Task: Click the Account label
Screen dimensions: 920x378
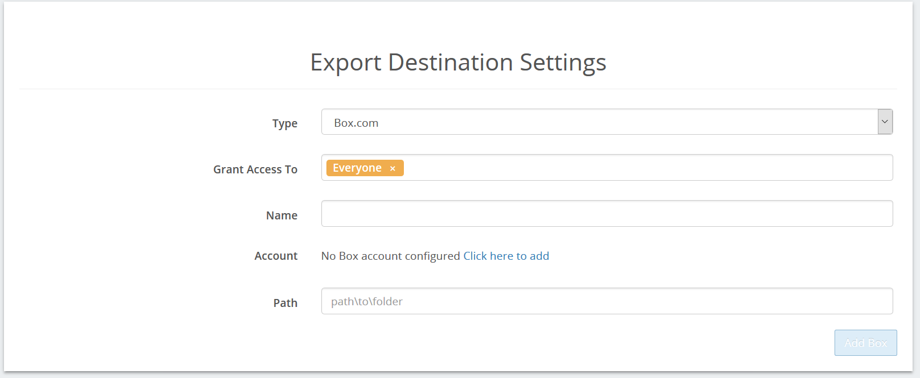Action: click(276, 256)
